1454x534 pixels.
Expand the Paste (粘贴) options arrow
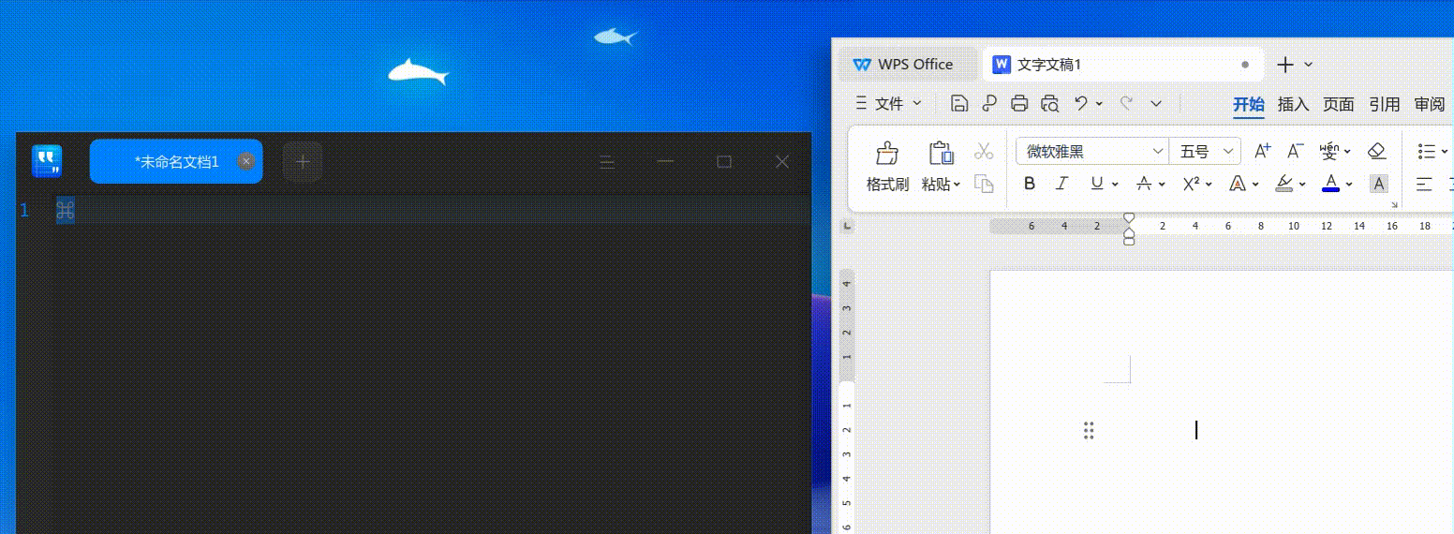click(x=957, y=185)
